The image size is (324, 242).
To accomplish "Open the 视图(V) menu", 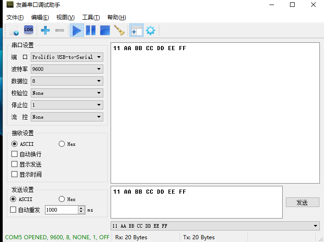I will coord(65,17).
